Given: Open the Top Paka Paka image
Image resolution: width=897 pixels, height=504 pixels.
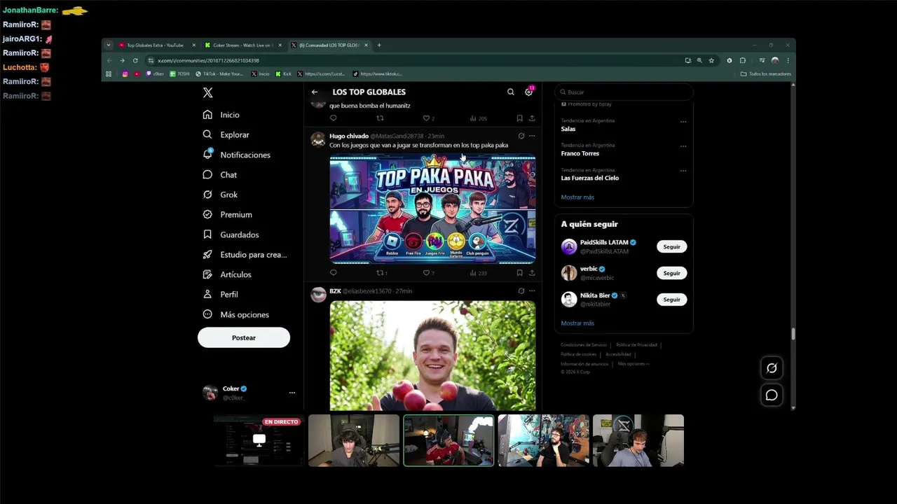Looking at the screenshot, I should pyautogui.click(x=432, y=209).
